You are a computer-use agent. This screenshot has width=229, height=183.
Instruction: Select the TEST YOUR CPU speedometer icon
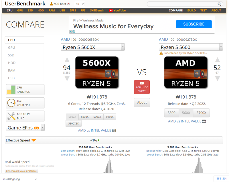tap(11, 103)
